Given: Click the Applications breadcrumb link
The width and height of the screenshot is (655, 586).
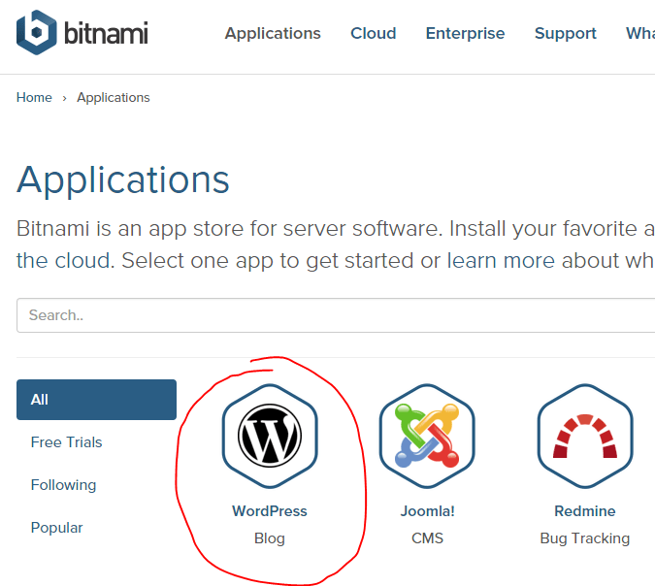Looking at the screenshot, I should [x=114, y=98].
